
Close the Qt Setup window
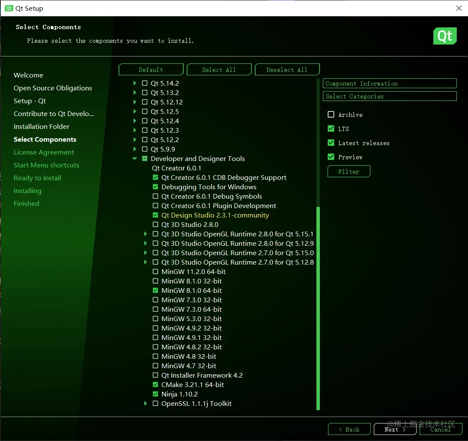pyautogui.click(x=459, y=8)
